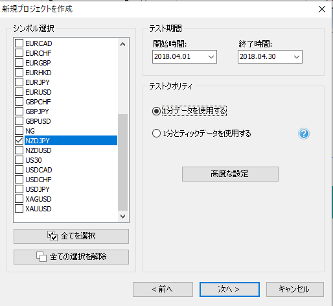
Task: Click the start date value 2018.04.01
Action: pos(172,56)
